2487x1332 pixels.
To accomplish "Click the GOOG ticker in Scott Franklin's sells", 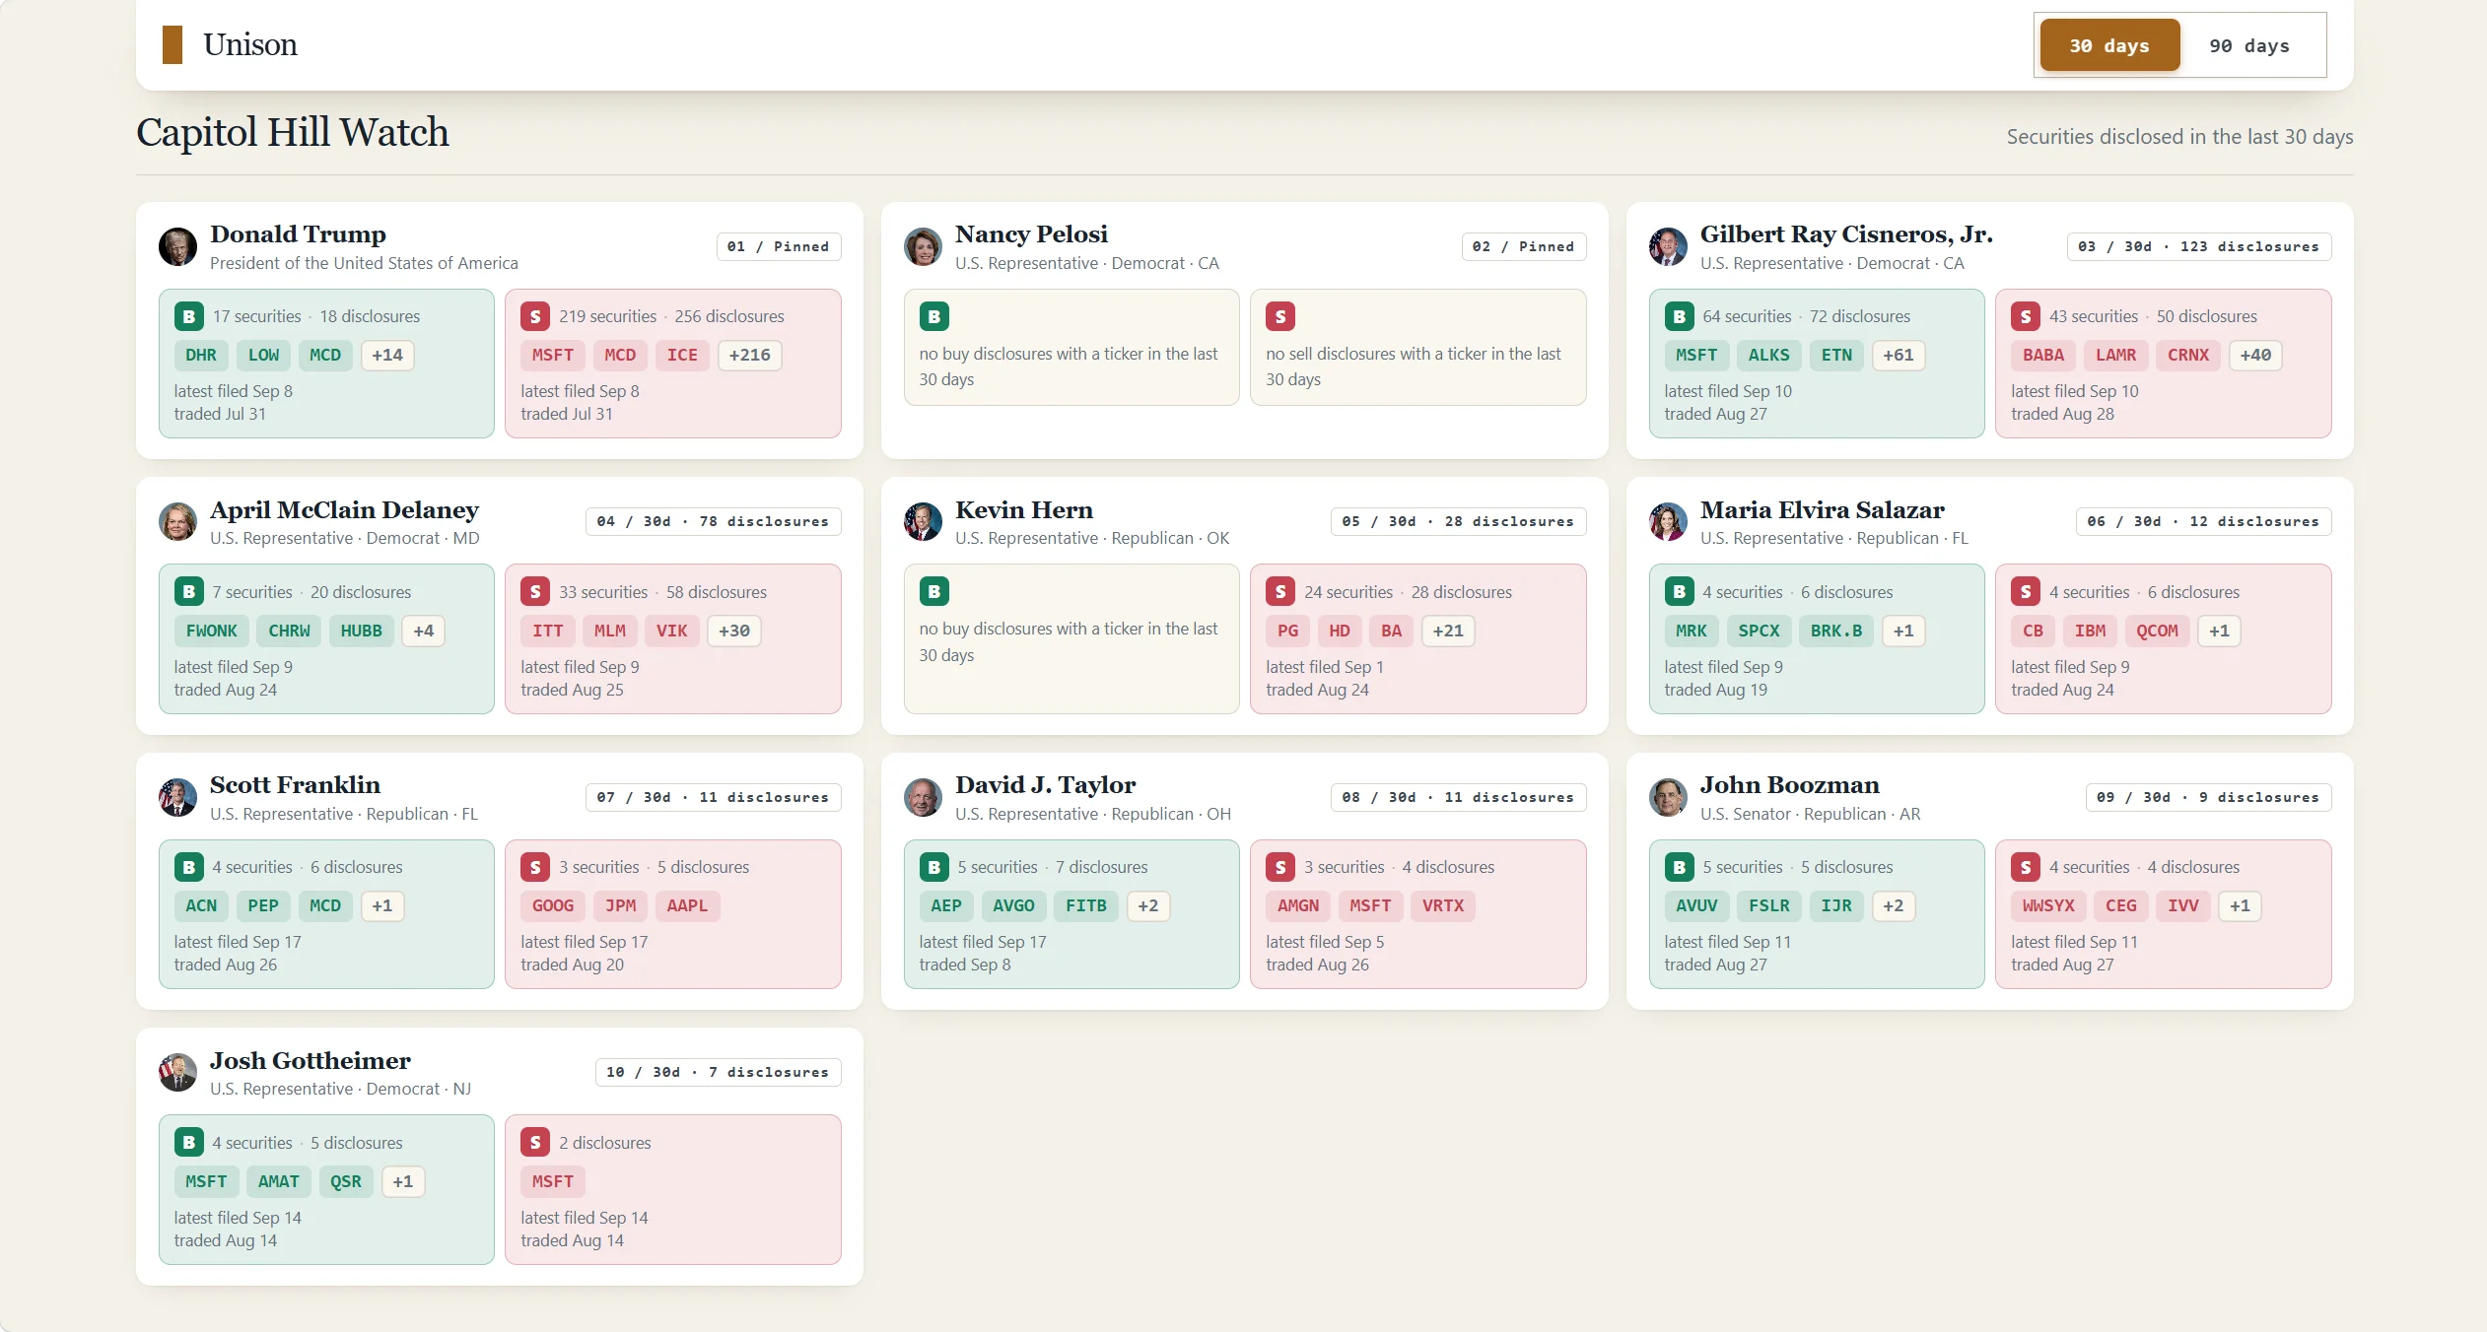I will pos(553,905).
